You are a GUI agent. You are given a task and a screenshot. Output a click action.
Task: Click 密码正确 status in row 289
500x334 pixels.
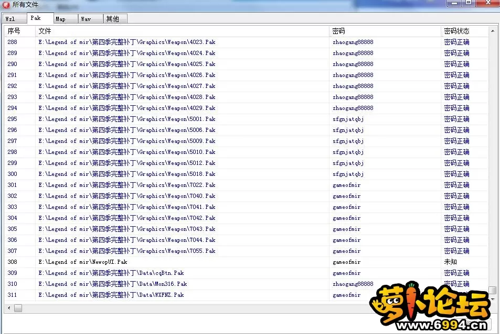point(456,53)
